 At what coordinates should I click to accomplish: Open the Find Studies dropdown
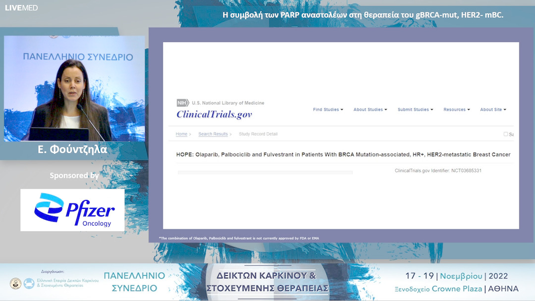[x=327, y=109]
